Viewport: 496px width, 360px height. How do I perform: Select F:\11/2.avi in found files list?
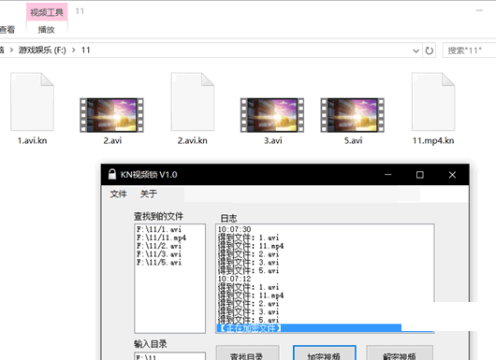point(159,246)
